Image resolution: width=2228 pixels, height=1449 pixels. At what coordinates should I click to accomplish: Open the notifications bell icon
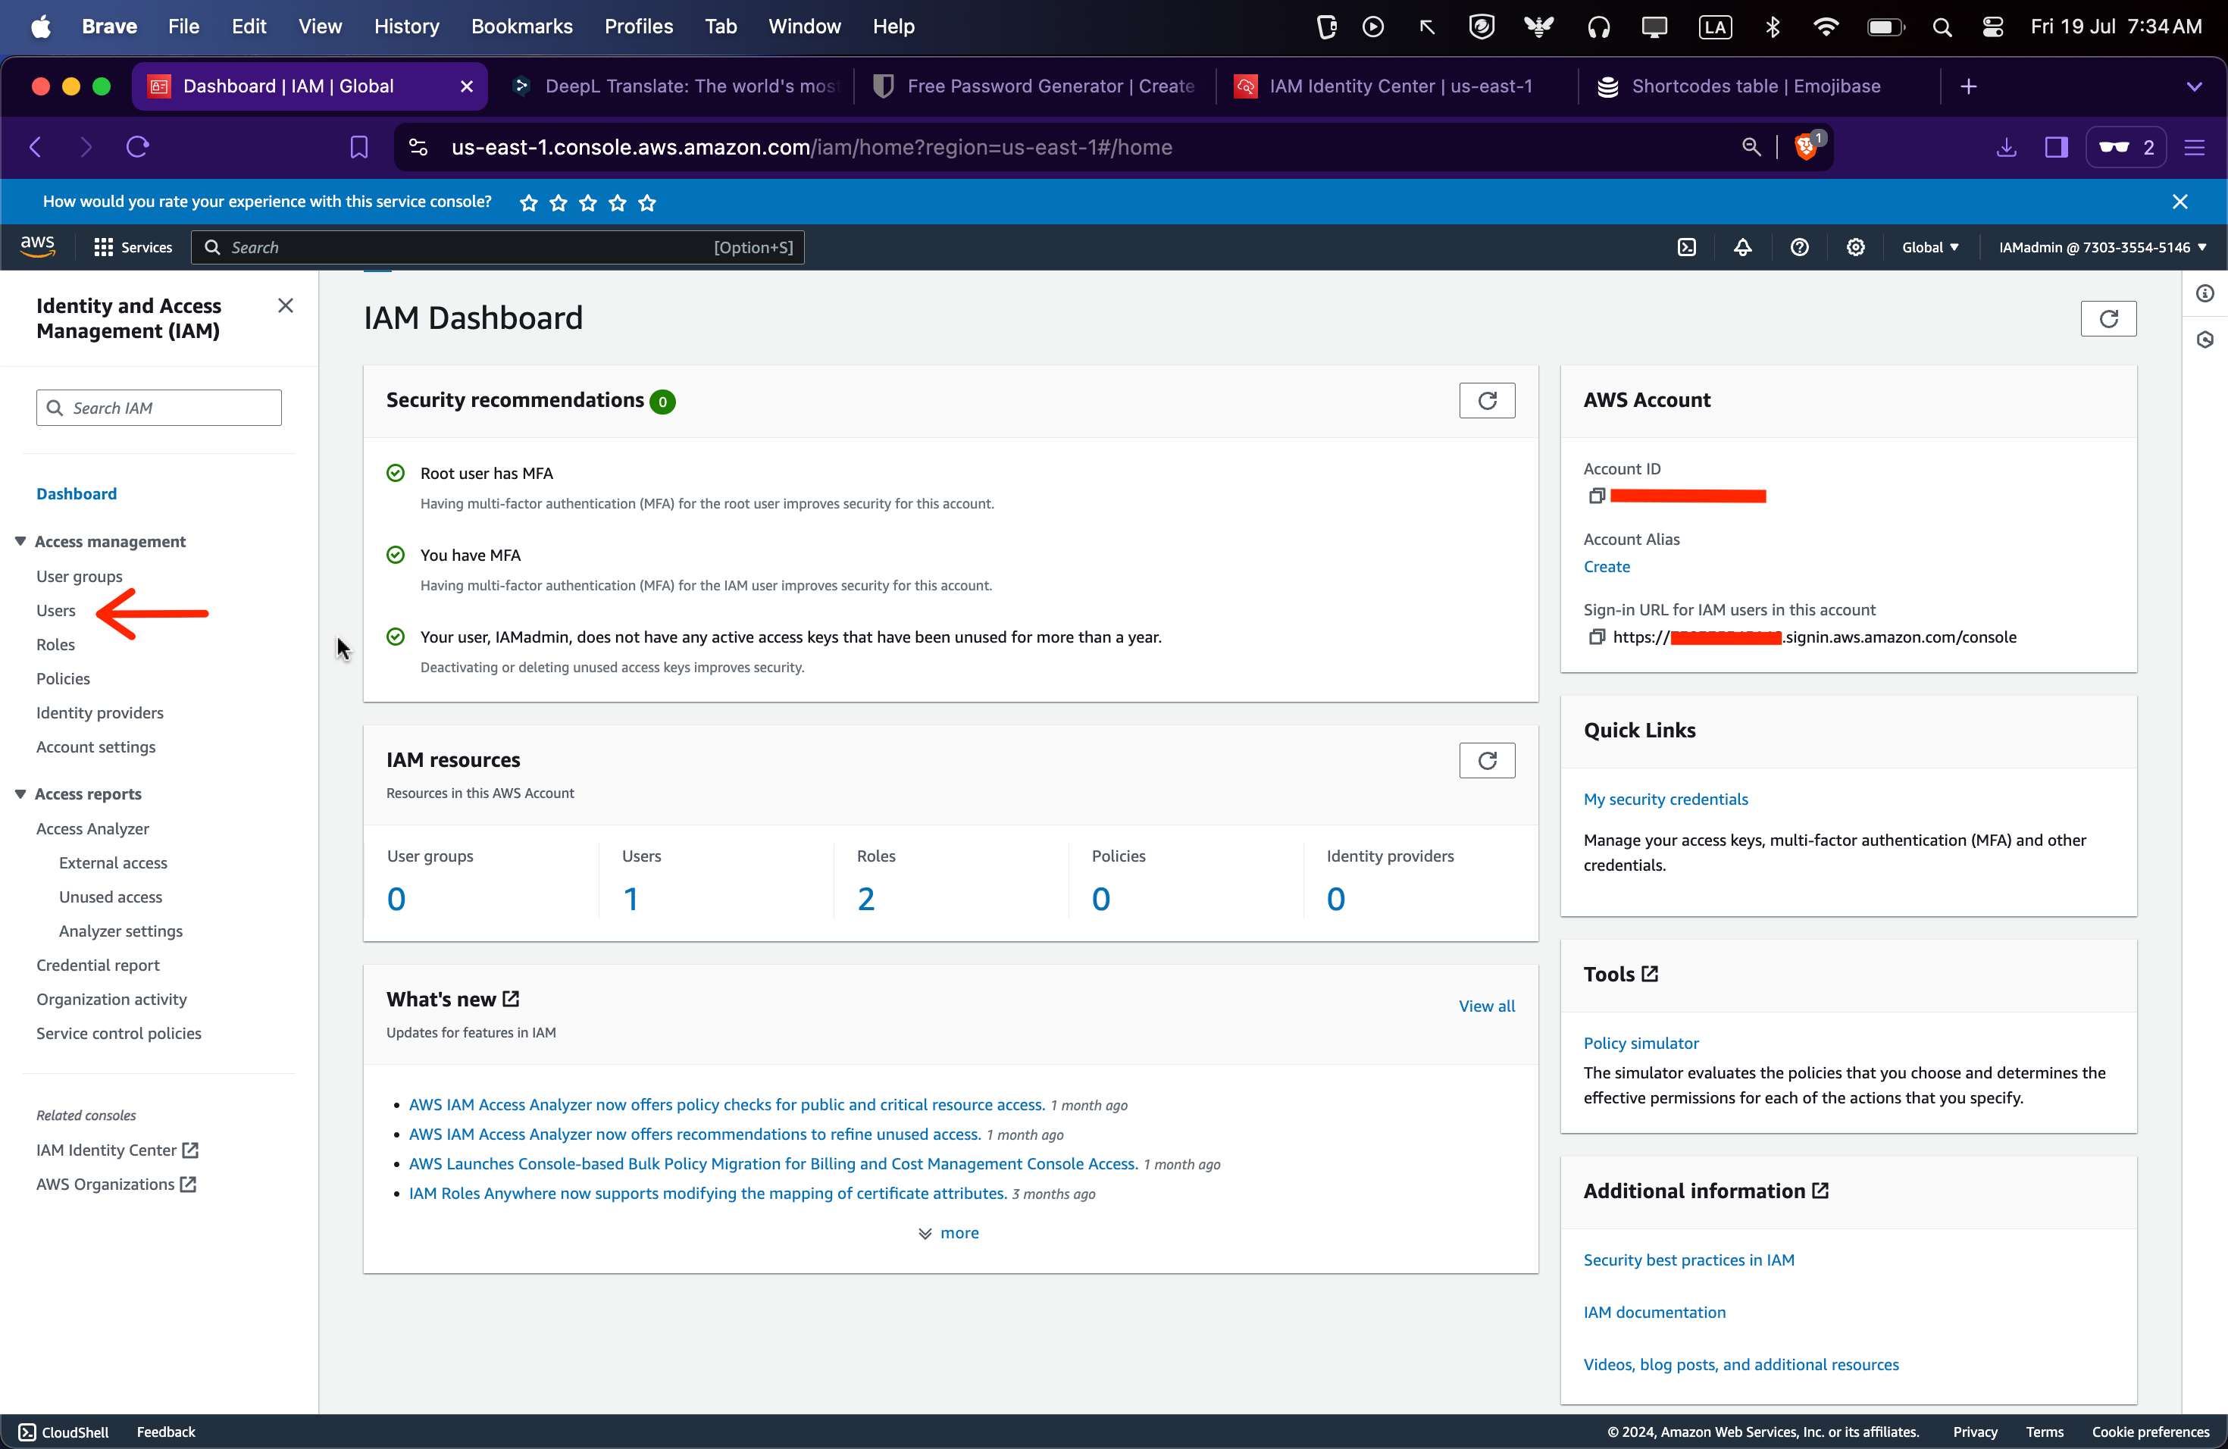(1742, 247)
